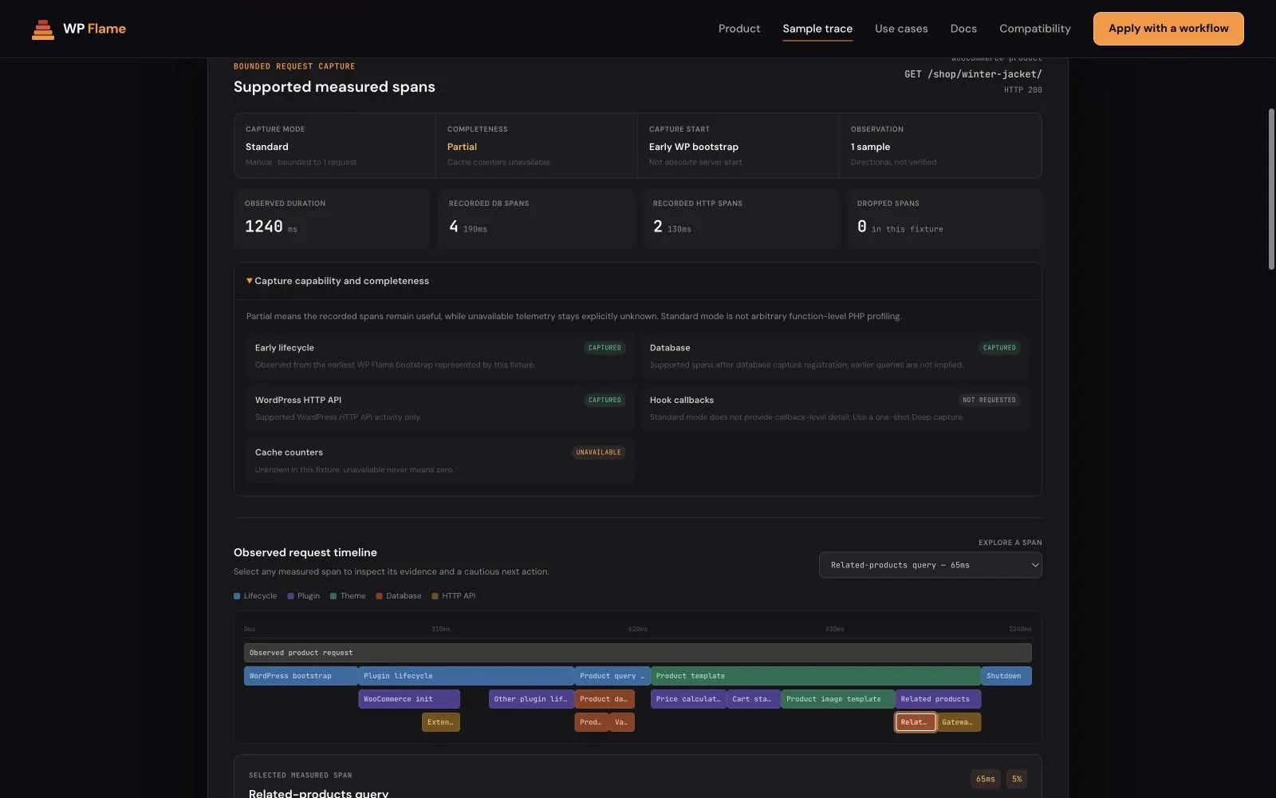The height and width of the screenshot is (798, 1276).
Task: Select the Product query span
Action: click(612, 676)
